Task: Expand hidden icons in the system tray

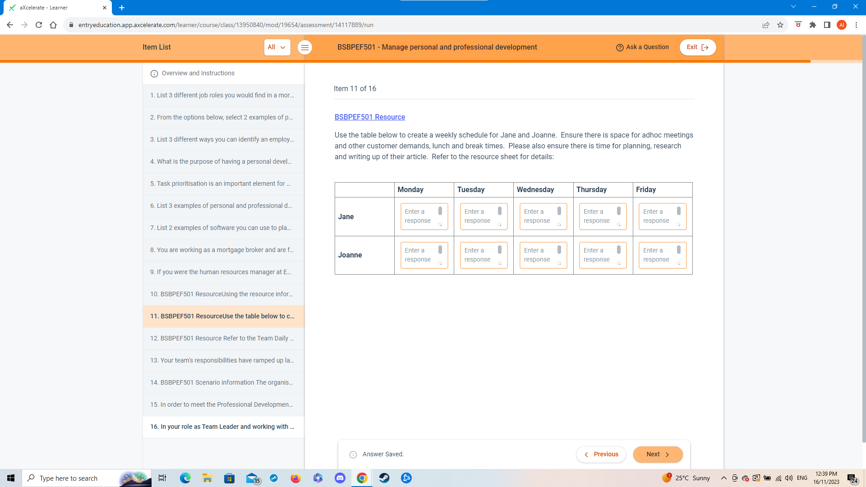Action: click(x=723, y=478)
